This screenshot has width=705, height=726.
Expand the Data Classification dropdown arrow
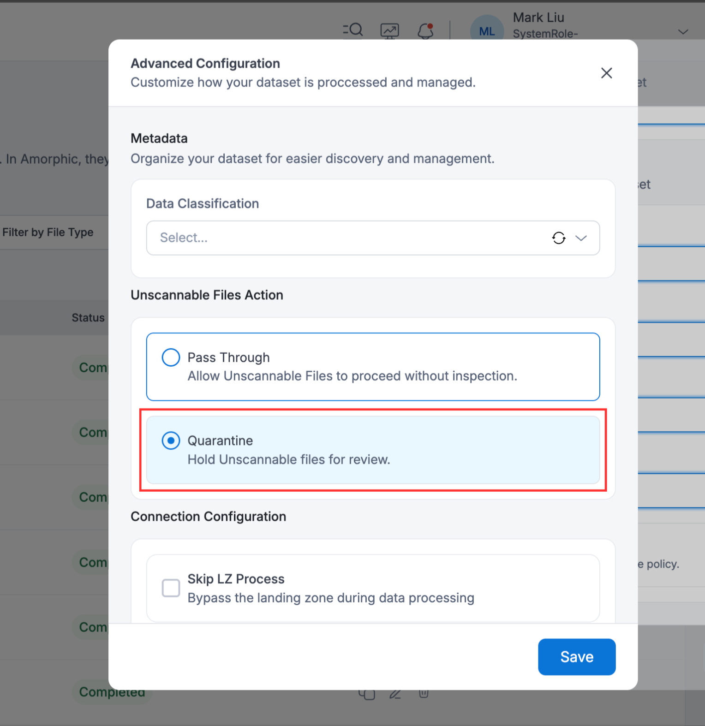pyautogui.click(x=581, y=238)
